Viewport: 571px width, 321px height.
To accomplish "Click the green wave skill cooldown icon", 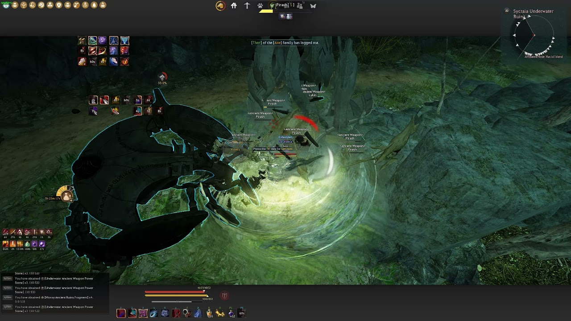I will (x=93, y=41).
